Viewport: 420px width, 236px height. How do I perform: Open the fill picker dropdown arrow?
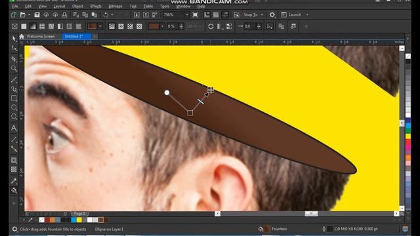click(x=100, y=26)
